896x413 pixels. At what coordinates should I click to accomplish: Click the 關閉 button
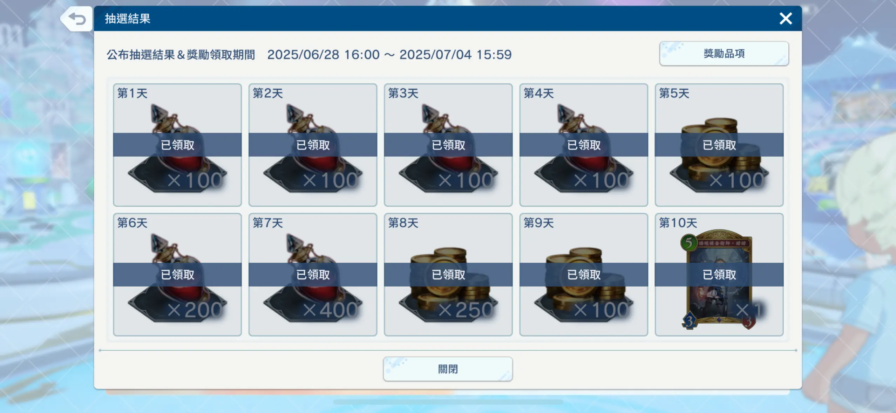tap(448, 369)
